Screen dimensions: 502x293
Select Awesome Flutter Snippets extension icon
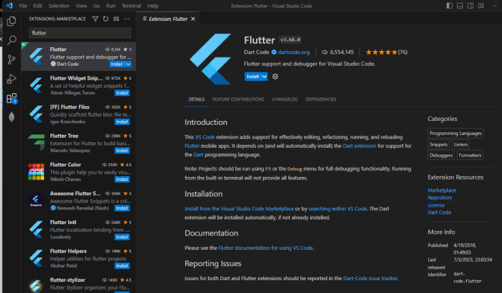pos(36,201)
